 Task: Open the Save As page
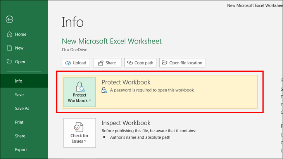(22, 109)
